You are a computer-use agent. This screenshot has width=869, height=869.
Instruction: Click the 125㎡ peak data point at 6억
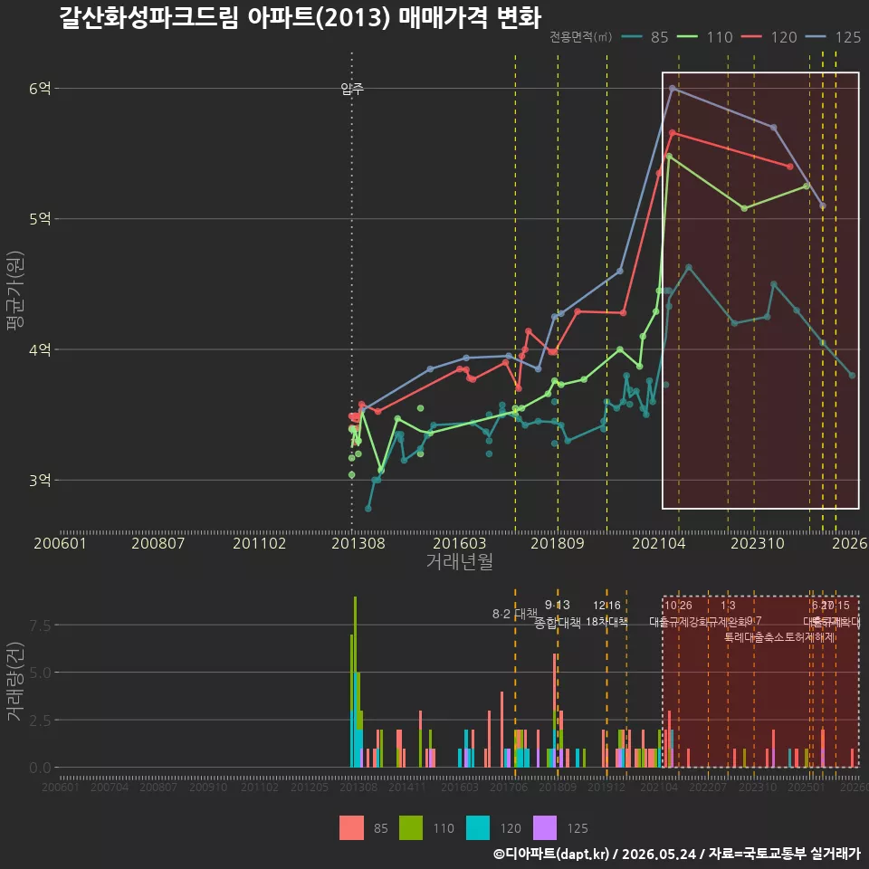[673, 88]
